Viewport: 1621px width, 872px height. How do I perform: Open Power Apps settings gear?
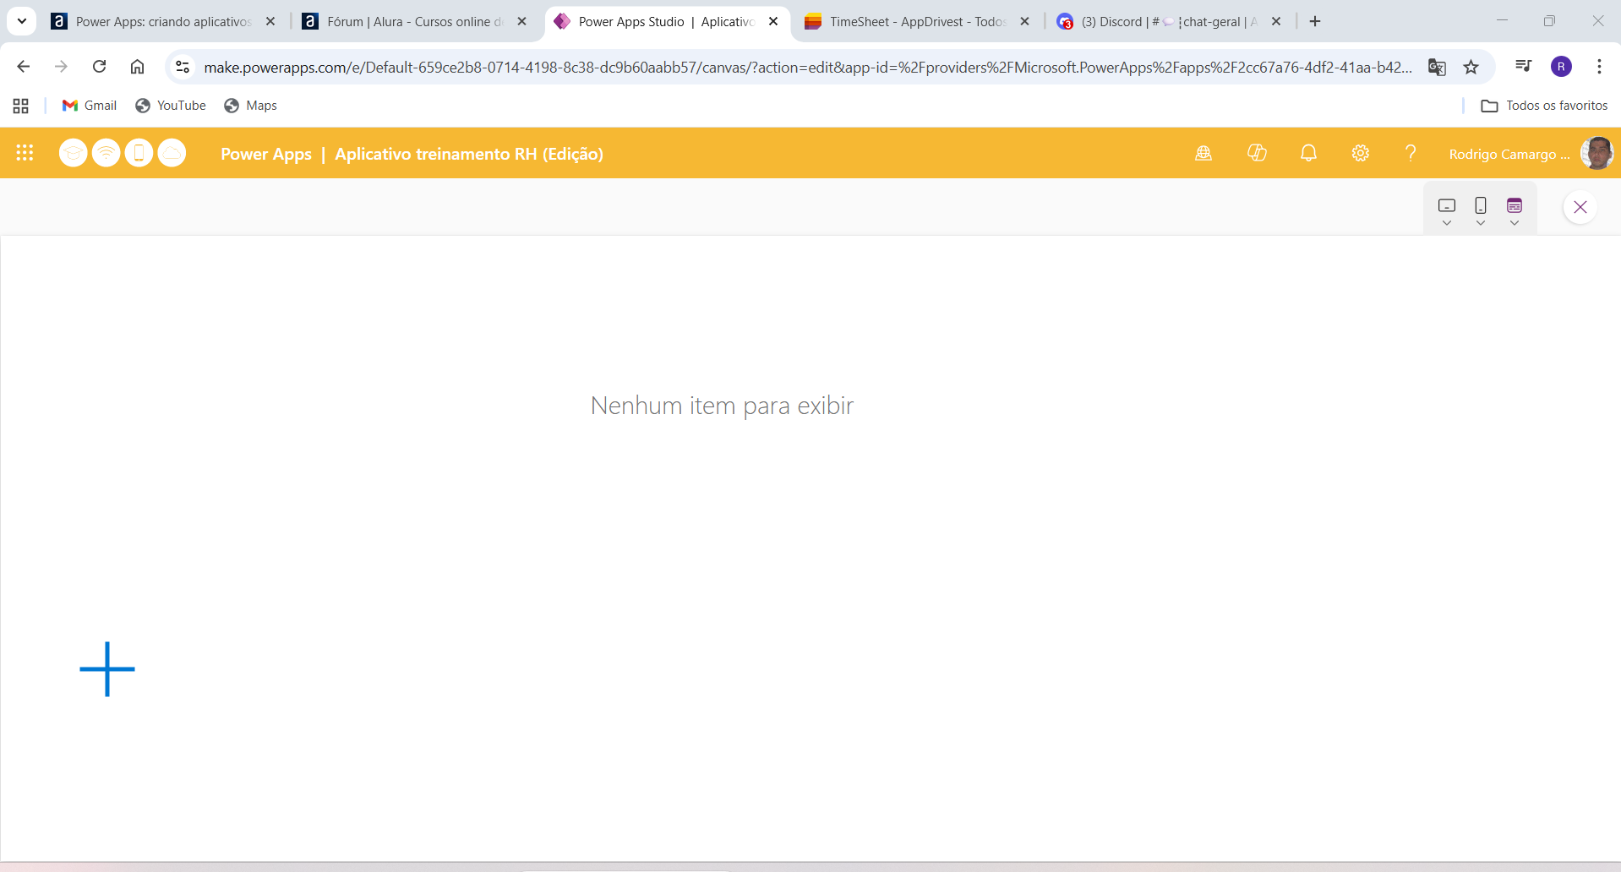click(1360, 153)
